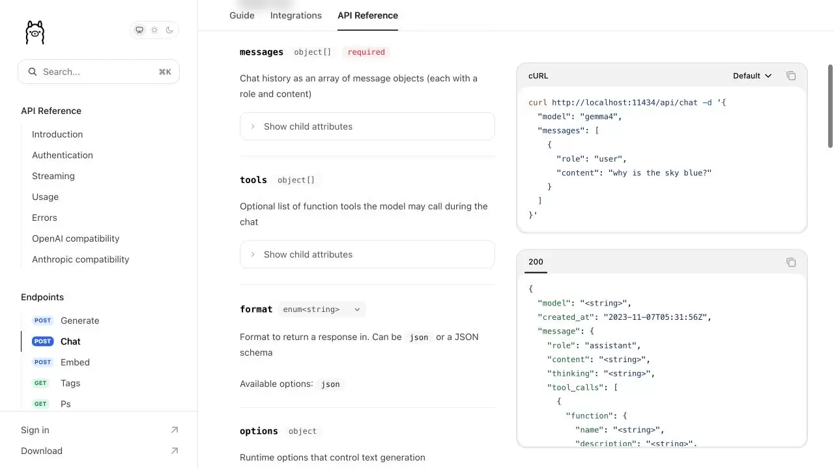The height and width of the screenshot is (469, 834).
Task: Click the Download link
Action: 42,451
